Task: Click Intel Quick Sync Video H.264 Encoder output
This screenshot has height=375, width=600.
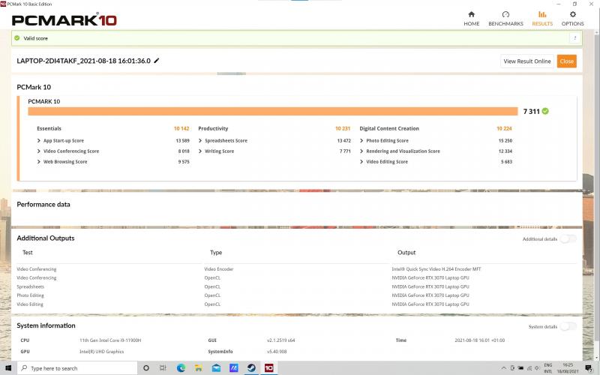Action: pos(436,269)
